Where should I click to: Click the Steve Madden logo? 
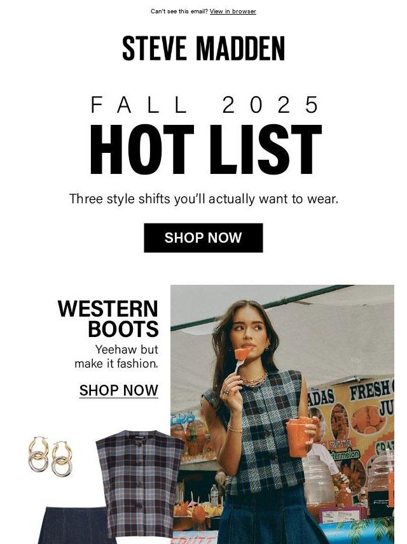click(203, 48)
